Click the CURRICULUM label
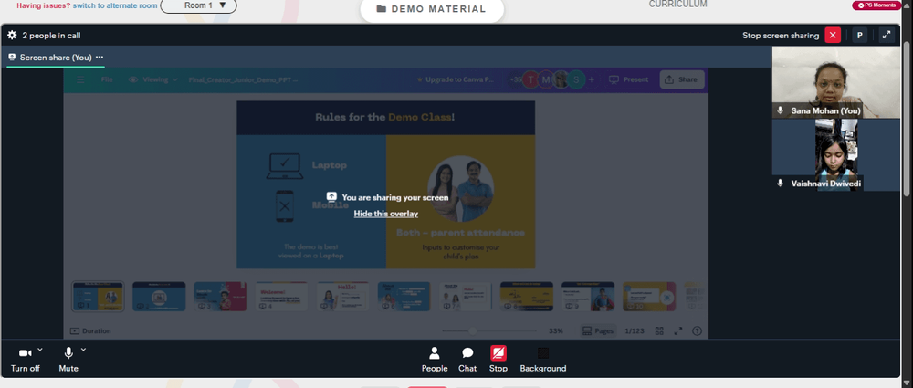The width and height of the screenshot is (913, 388). tap(677, 4)
